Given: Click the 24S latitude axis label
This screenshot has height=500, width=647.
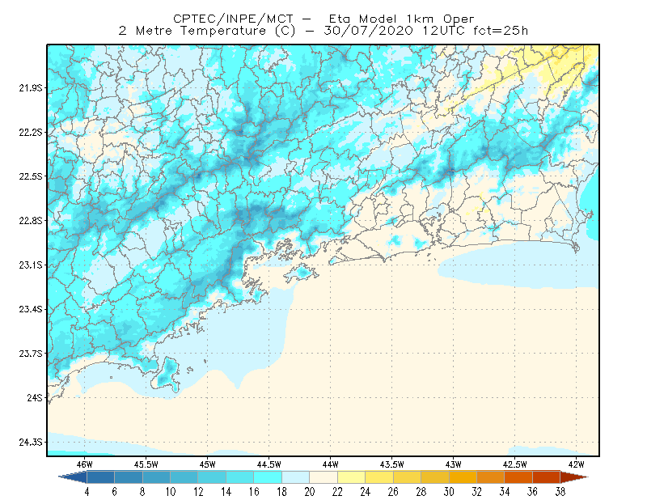Looking at the screenshot, I should [35, 398].
